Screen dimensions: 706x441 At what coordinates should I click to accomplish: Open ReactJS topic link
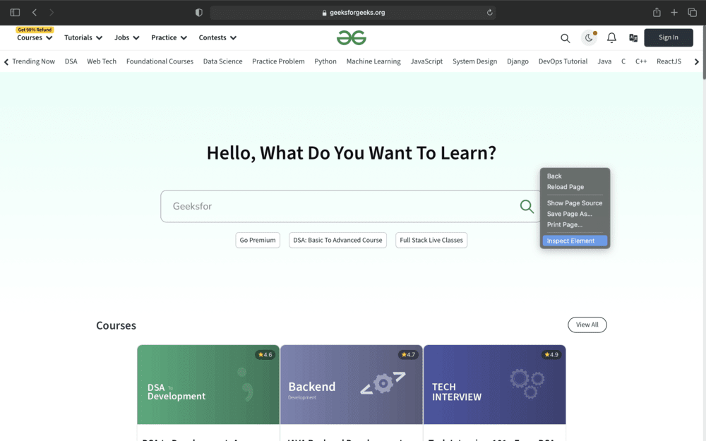(x=669, y=61)
